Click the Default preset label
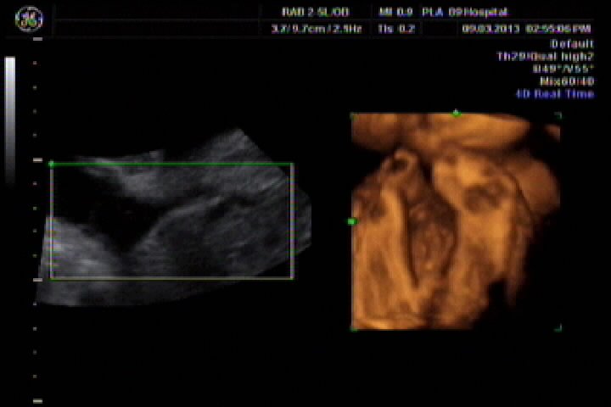 (x=572, y=44)
